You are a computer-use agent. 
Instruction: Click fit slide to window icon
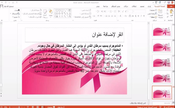[x=1, y=107]
